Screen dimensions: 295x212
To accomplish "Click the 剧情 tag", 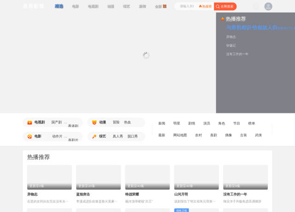I will tap(192, 124).
